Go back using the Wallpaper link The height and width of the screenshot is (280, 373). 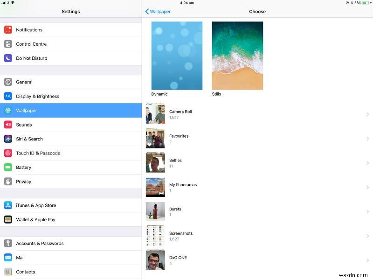159,11
